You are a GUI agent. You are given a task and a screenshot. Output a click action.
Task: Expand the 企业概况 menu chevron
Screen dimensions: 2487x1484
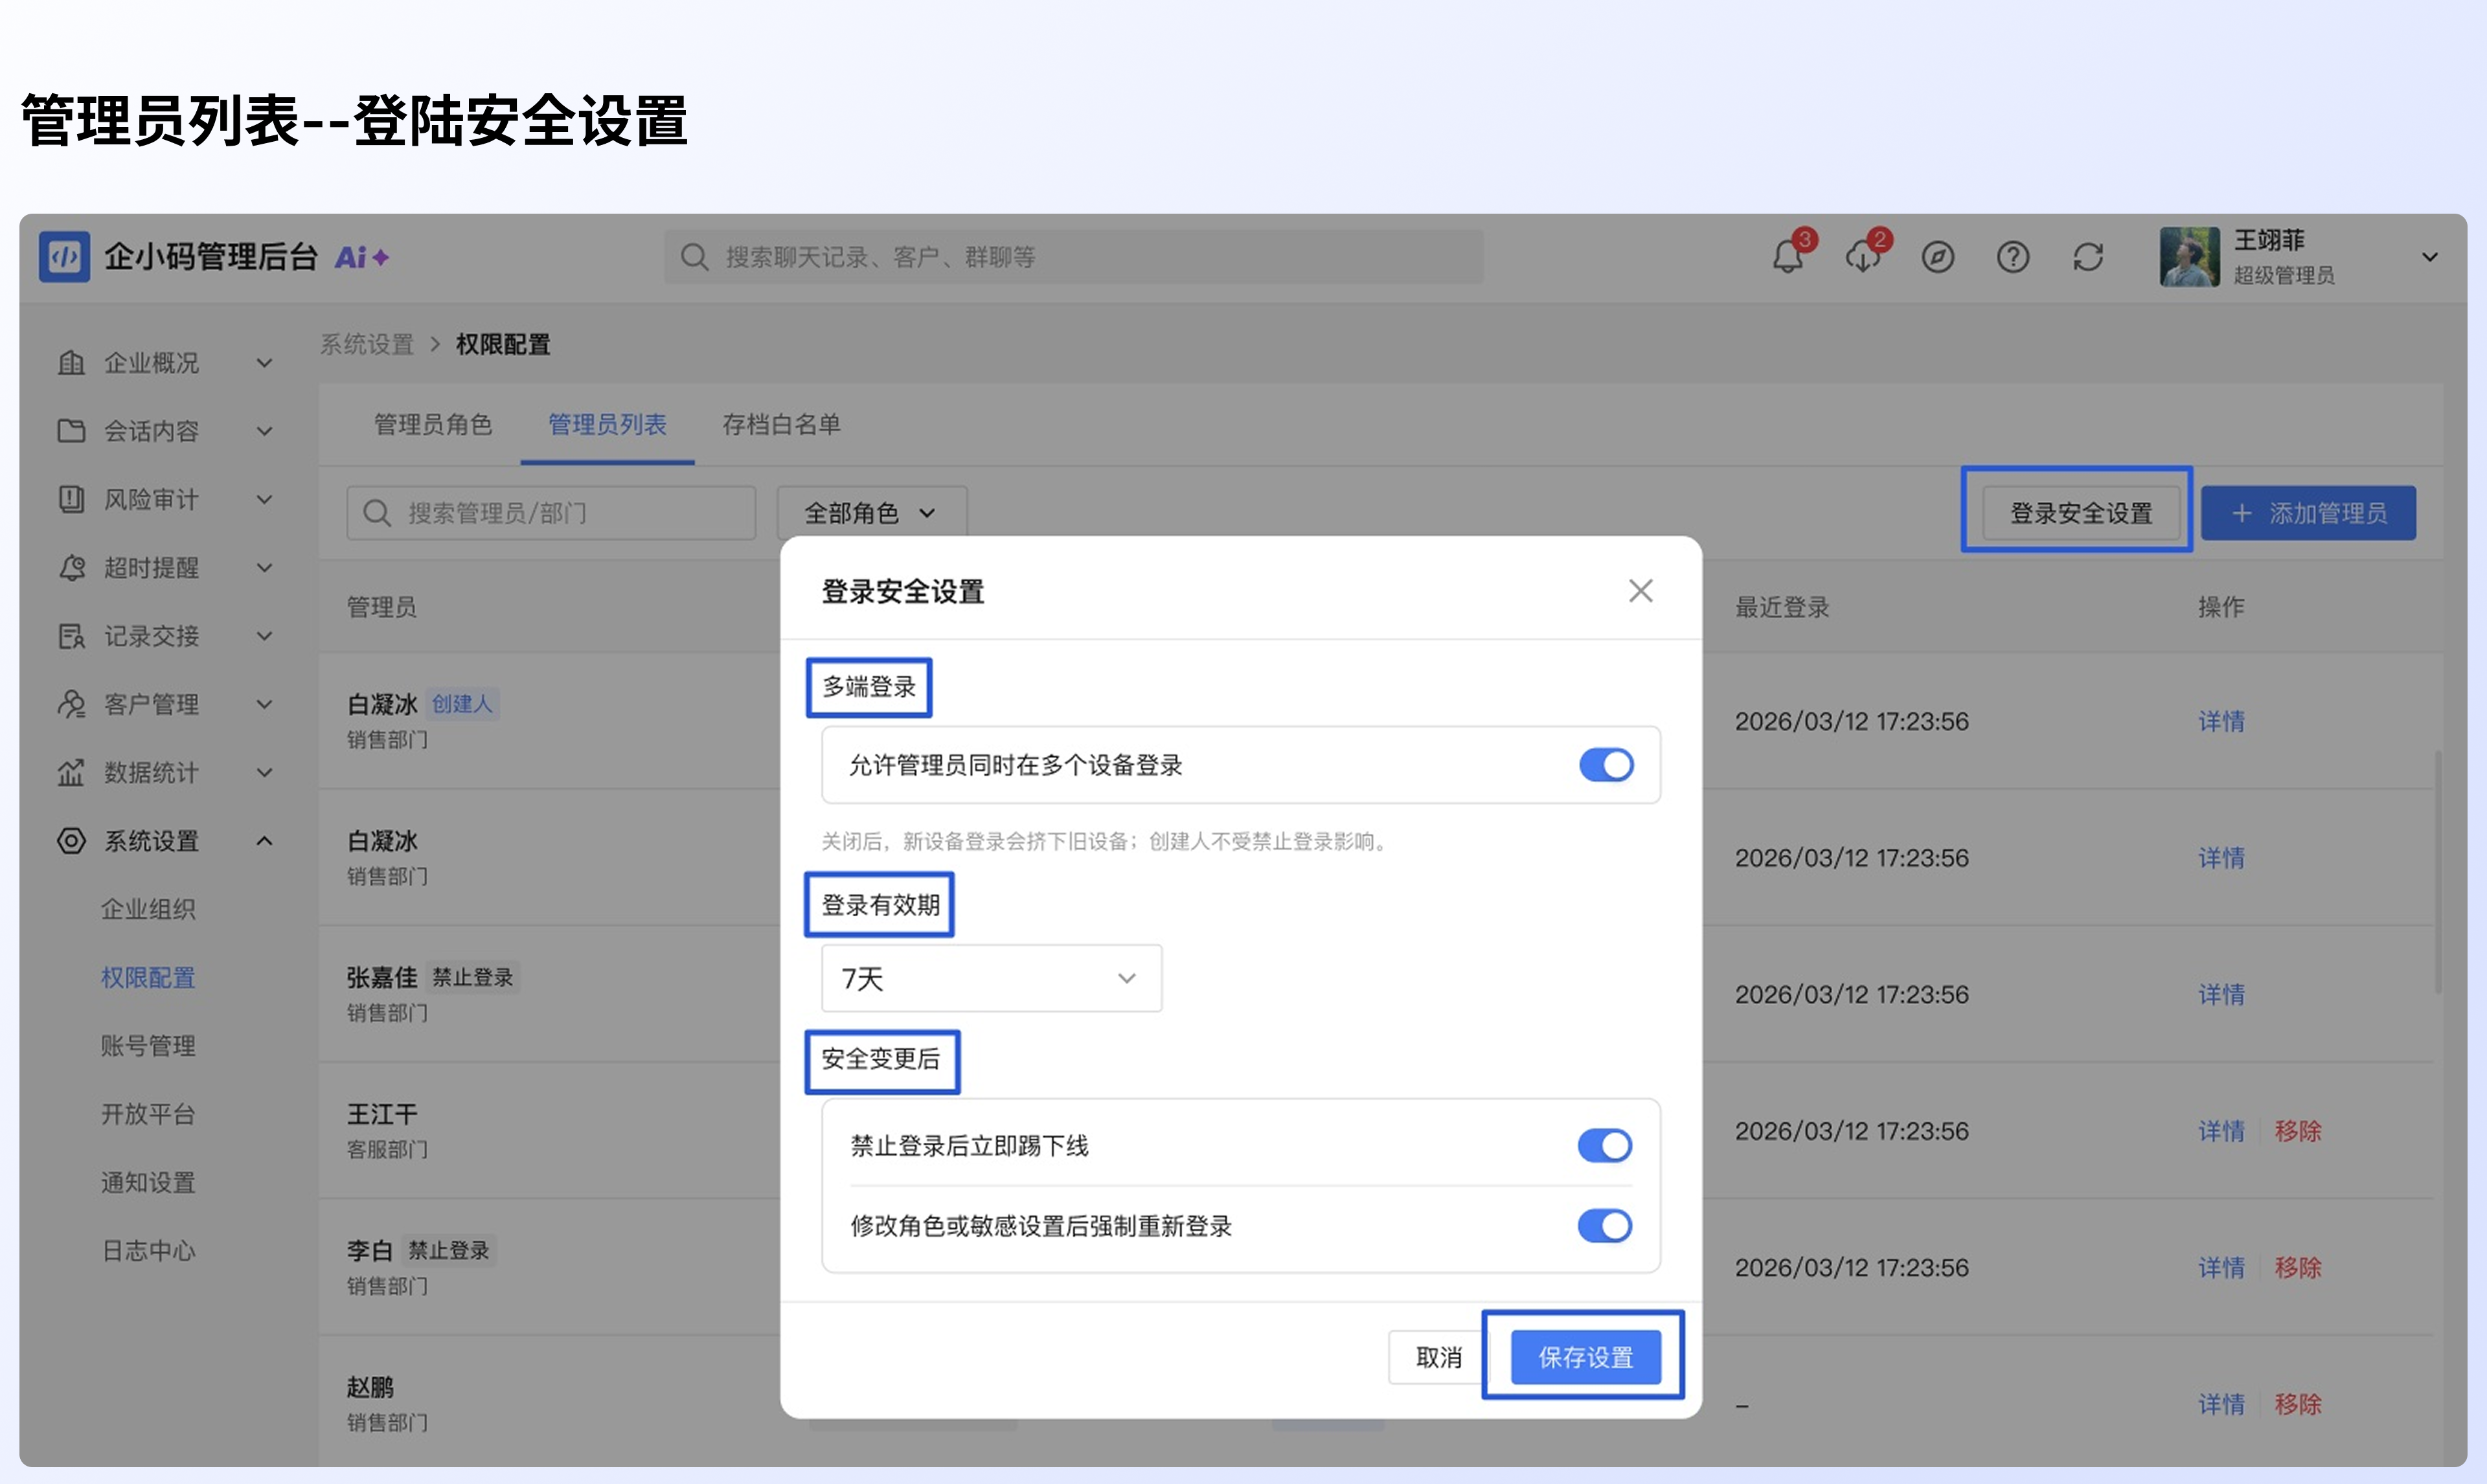click(x=264, y=363)
